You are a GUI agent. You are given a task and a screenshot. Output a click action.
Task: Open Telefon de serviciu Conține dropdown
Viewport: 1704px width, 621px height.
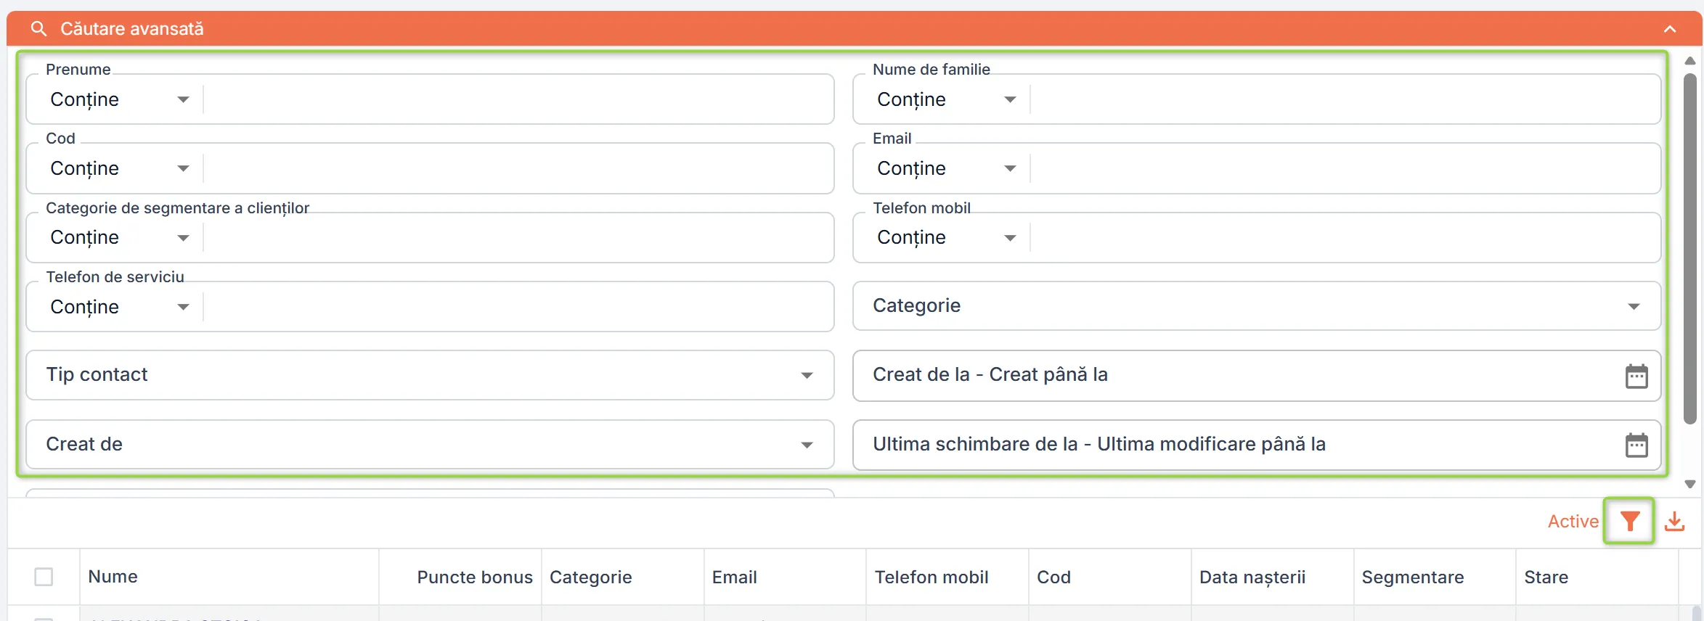120,307
